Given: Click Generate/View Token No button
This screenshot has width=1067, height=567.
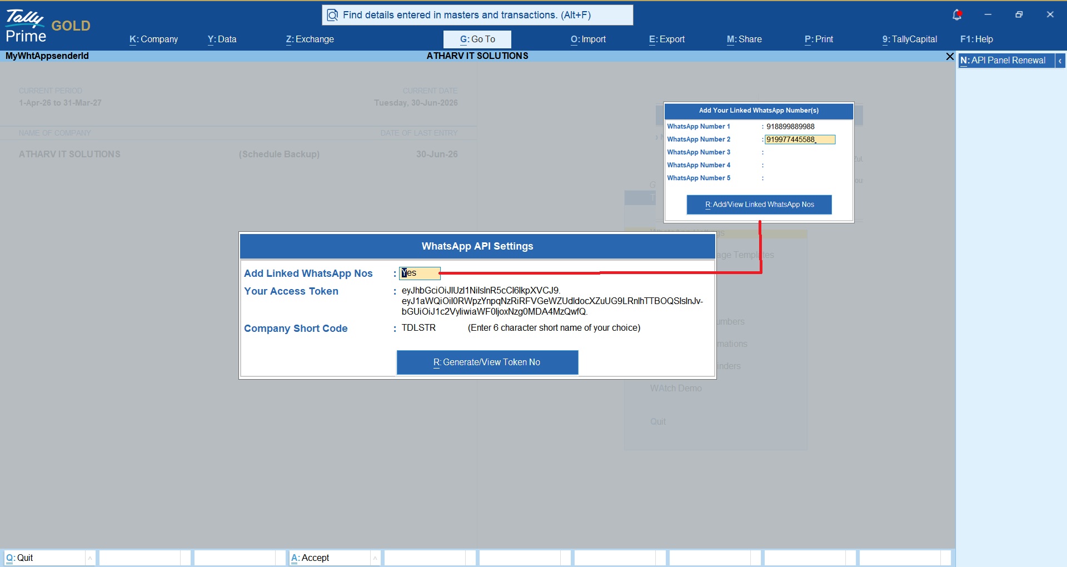Looking at the screenshot, I should (x=487, y=362).
